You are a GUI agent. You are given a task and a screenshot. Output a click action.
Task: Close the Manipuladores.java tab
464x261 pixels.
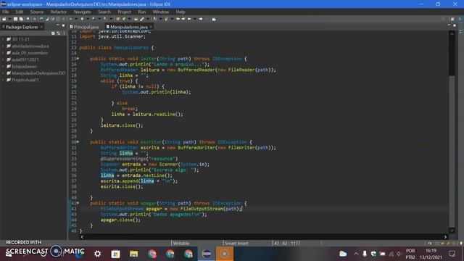(151, 27)
